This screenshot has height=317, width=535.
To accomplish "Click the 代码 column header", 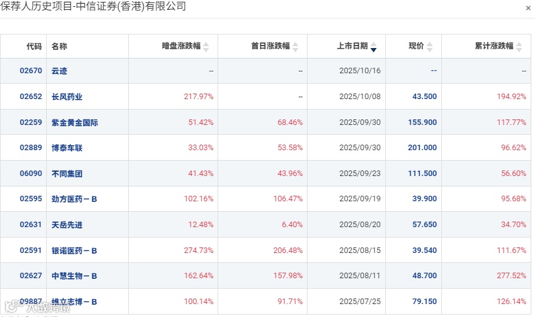I will pos(34,46).
